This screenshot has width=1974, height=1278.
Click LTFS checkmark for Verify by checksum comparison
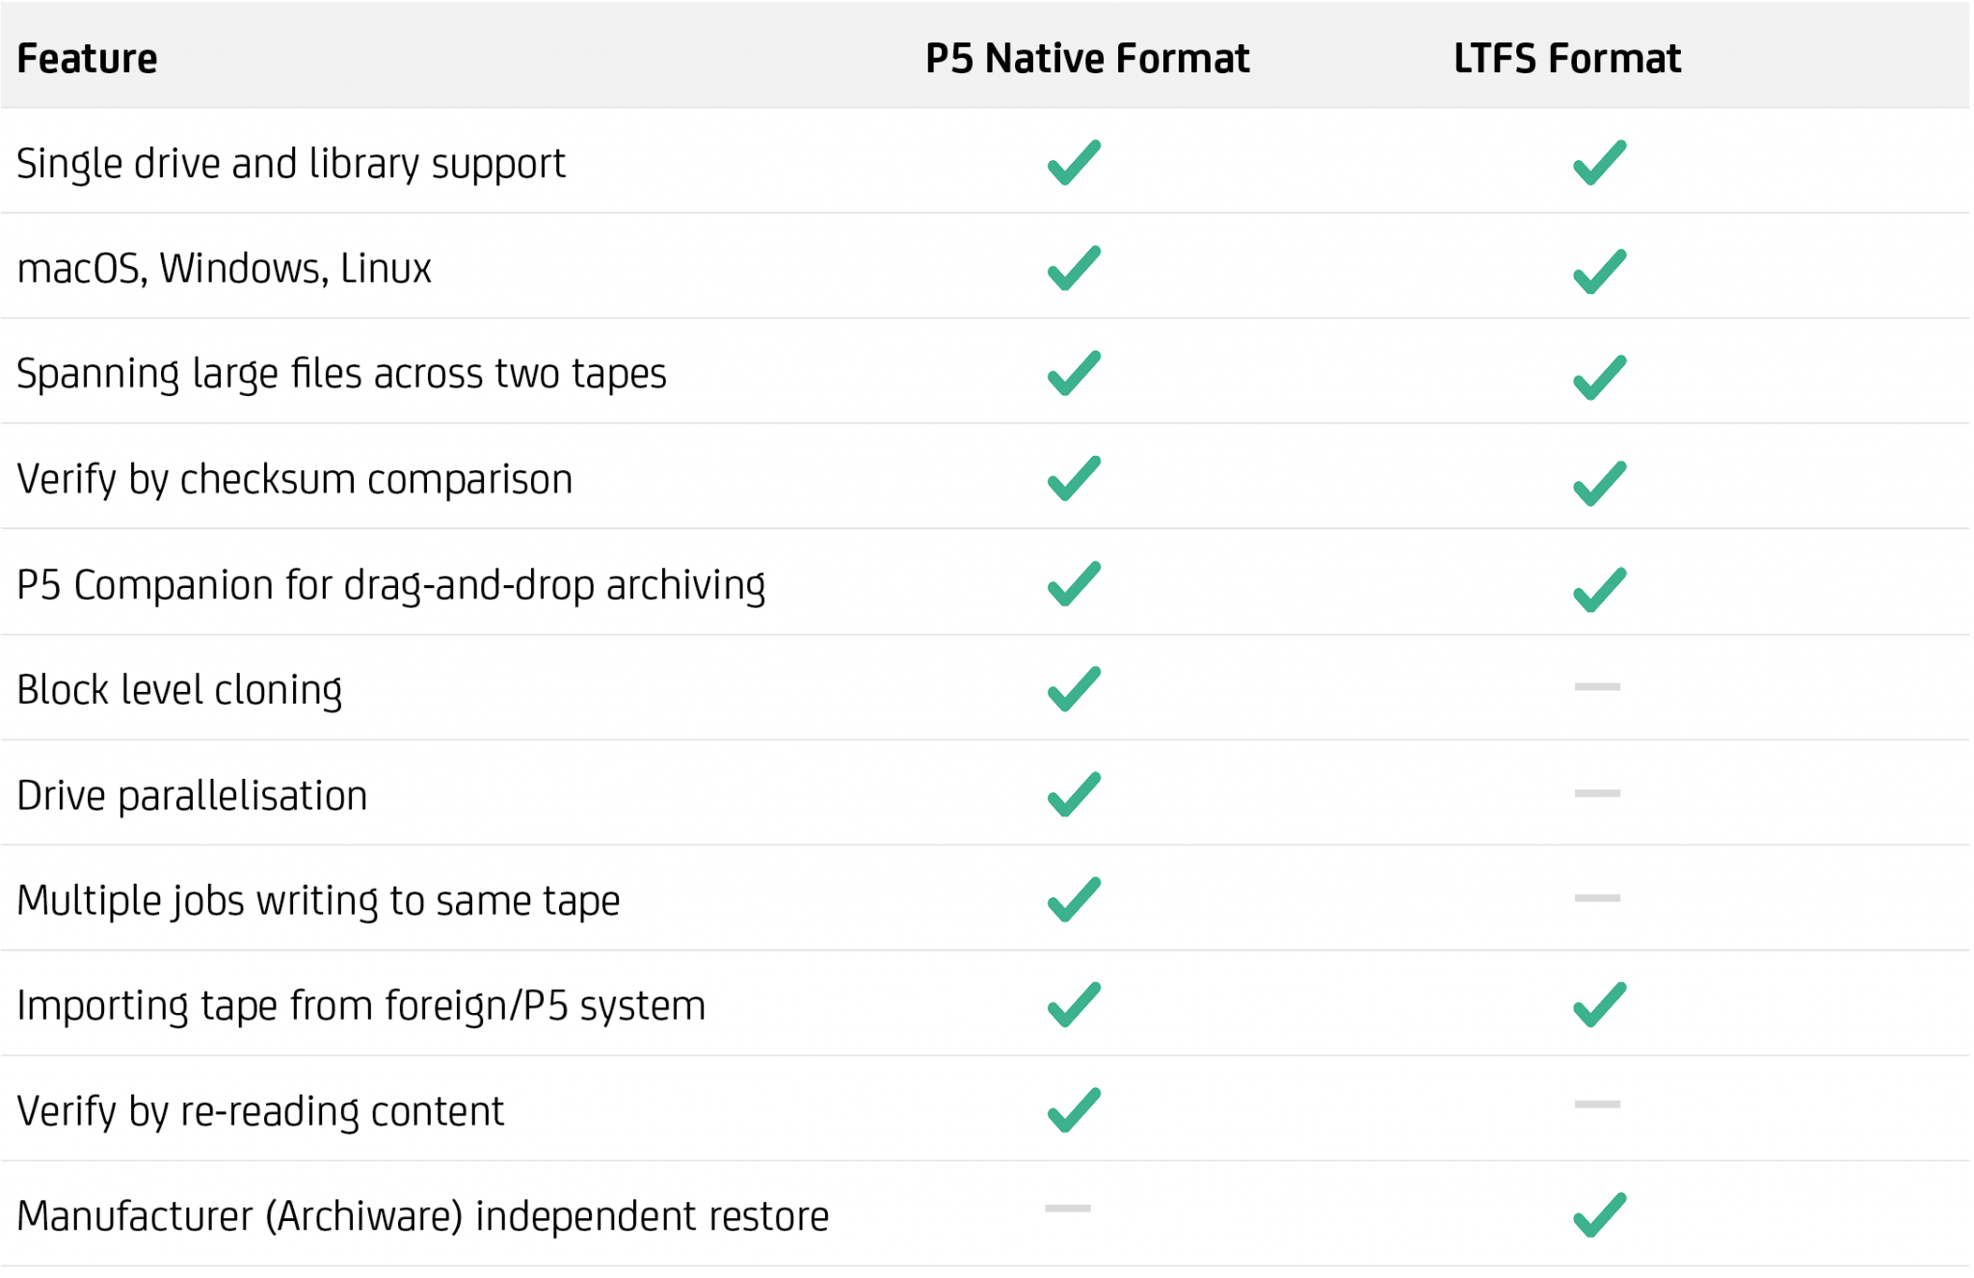(x=1599, y=482)
